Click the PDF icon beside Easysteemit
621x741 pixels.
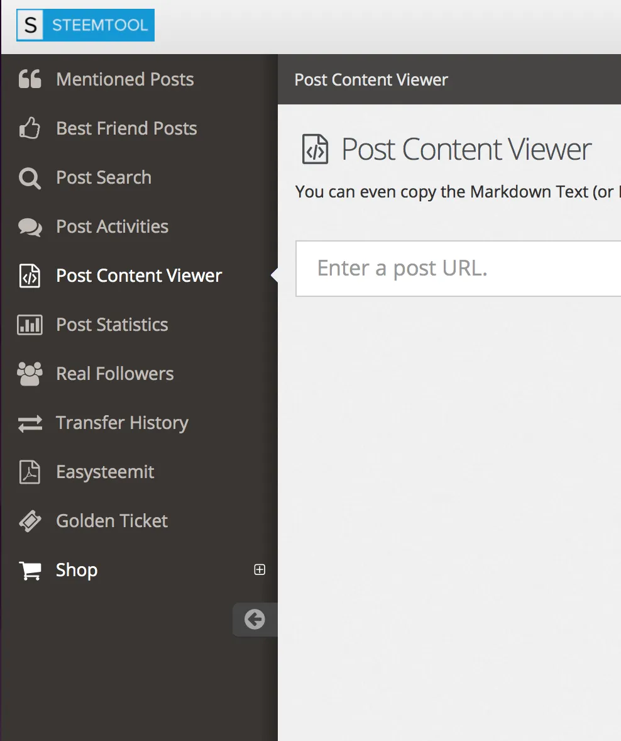pos(30,472)
